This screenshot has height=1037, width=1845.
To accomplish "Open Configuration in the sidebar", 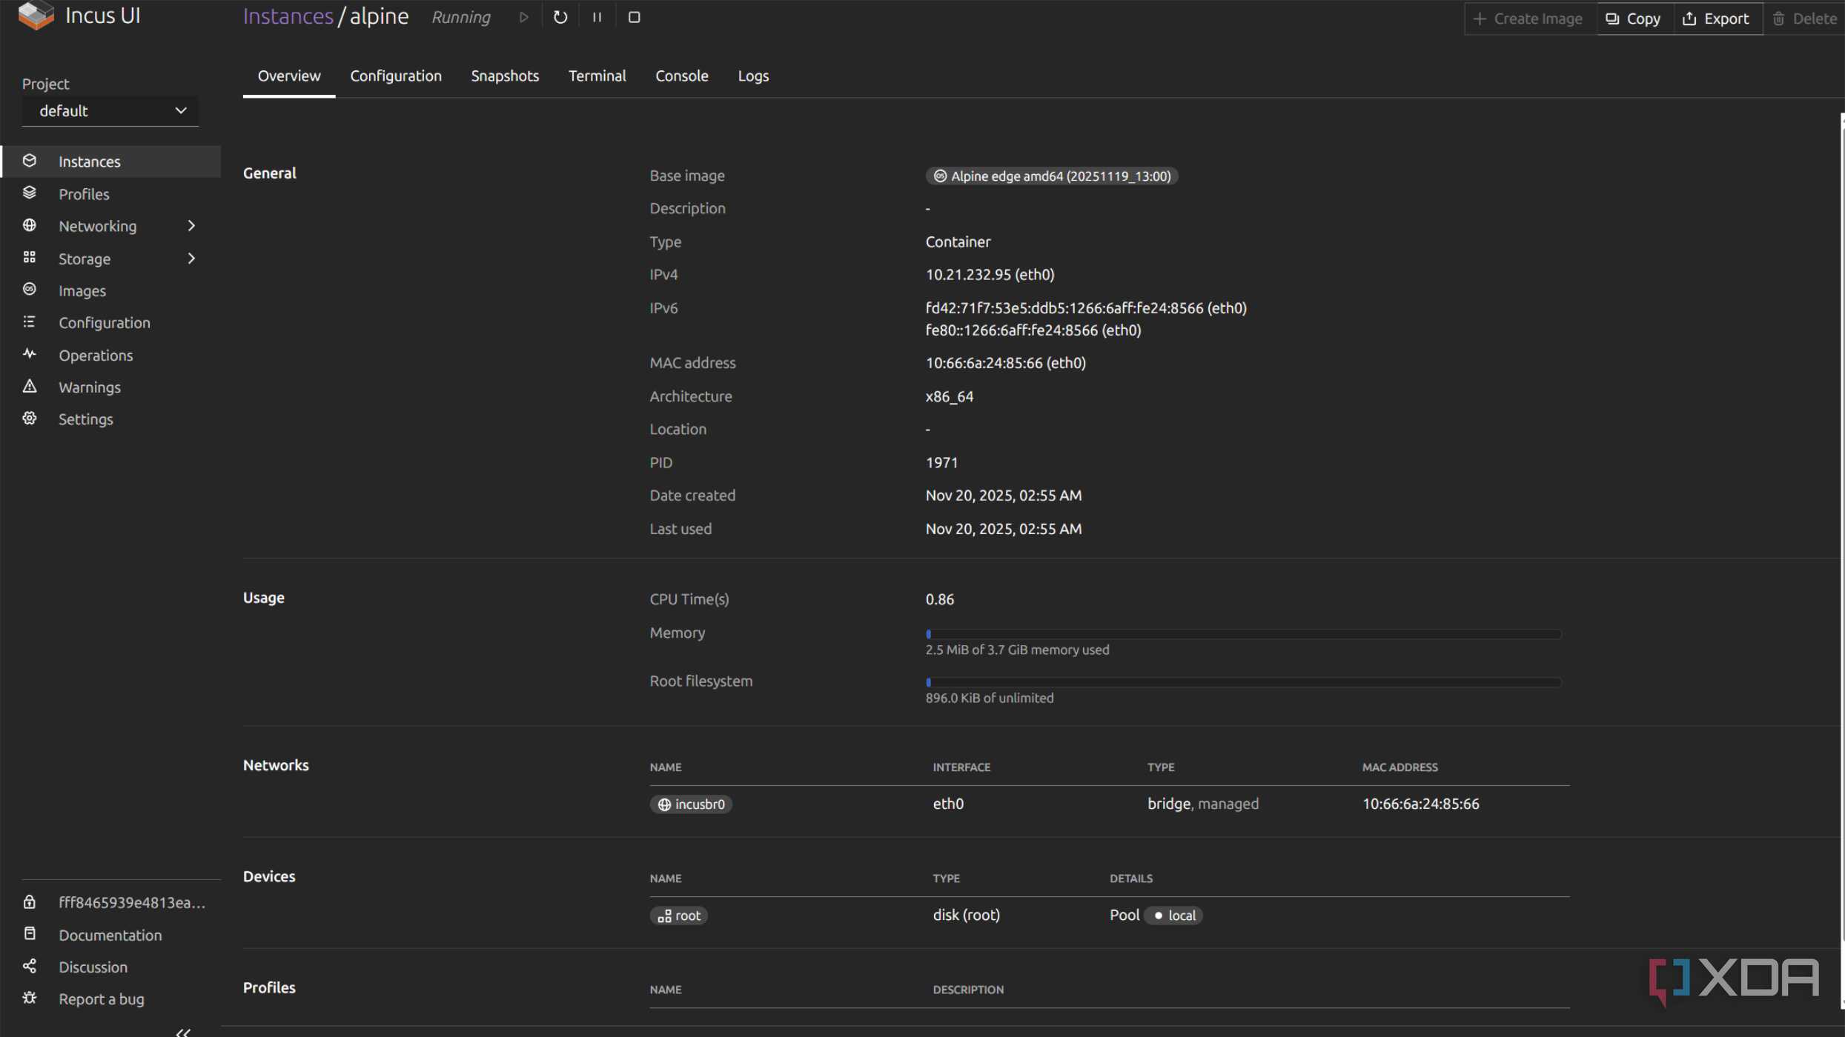I will 111,323.
